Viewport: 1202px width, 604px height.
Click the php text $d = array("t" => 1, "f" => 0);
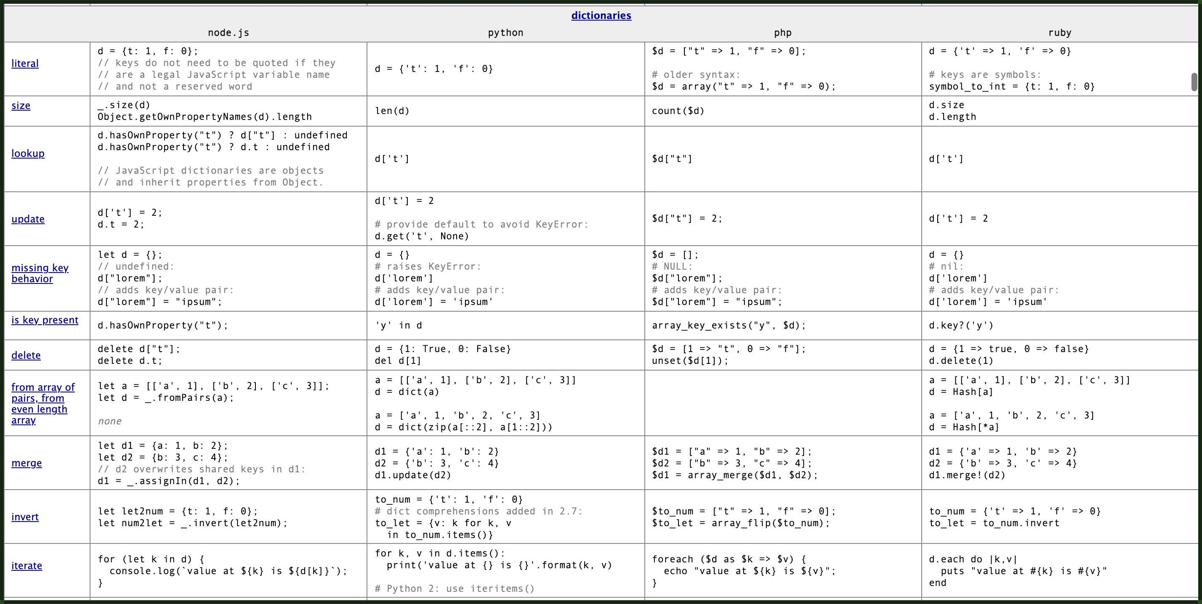(x=744, y=87)
